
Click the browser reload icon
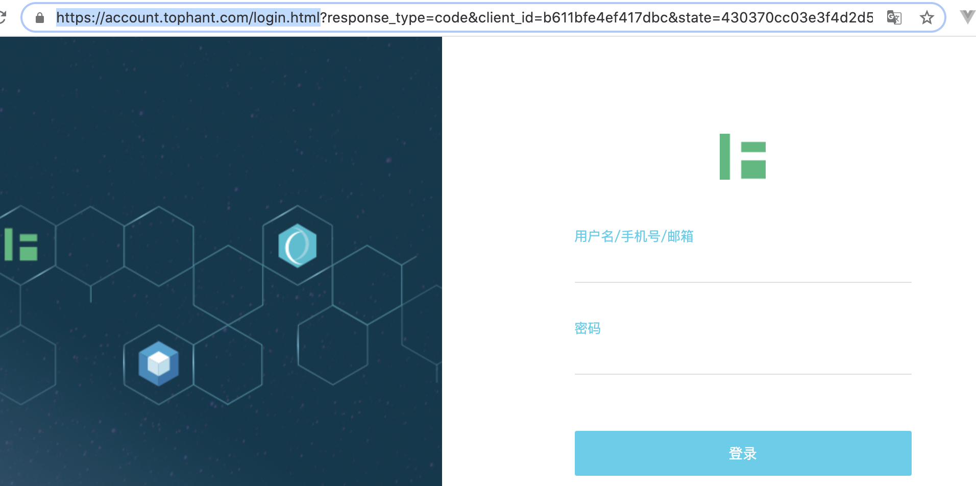(x=2, y=18)
